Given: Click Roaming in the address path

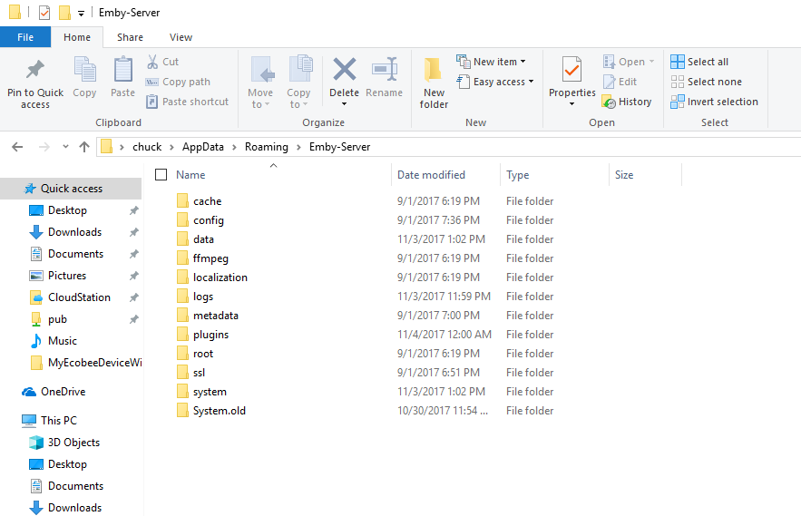Looking at the screenshot, I should click(266, 147).
